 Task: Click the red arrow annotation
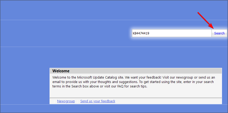[x=206, y=20]
